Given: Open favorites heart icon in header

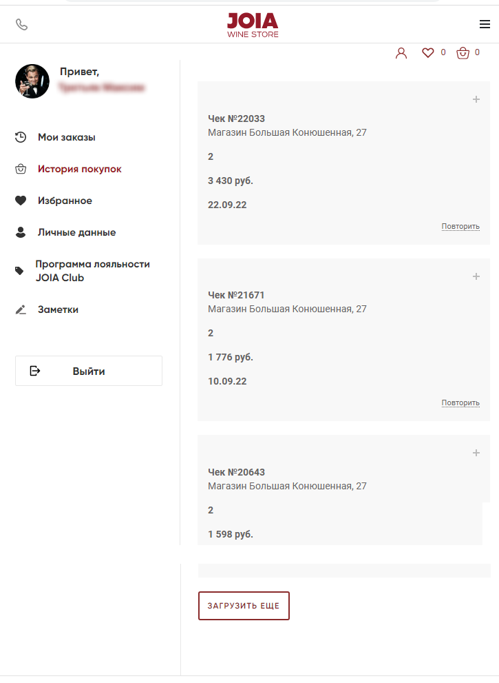Looking at the screenshot, I should 428,52.
